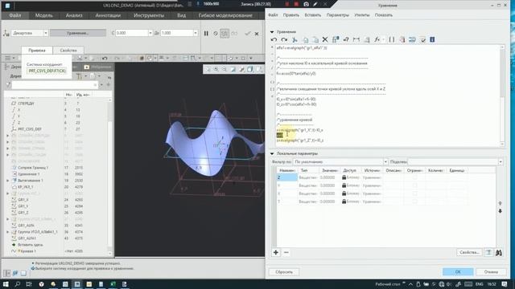Open the blue info icon in Equations toolbar
Viewport: 515px width, 289px height.
(432, 39)
